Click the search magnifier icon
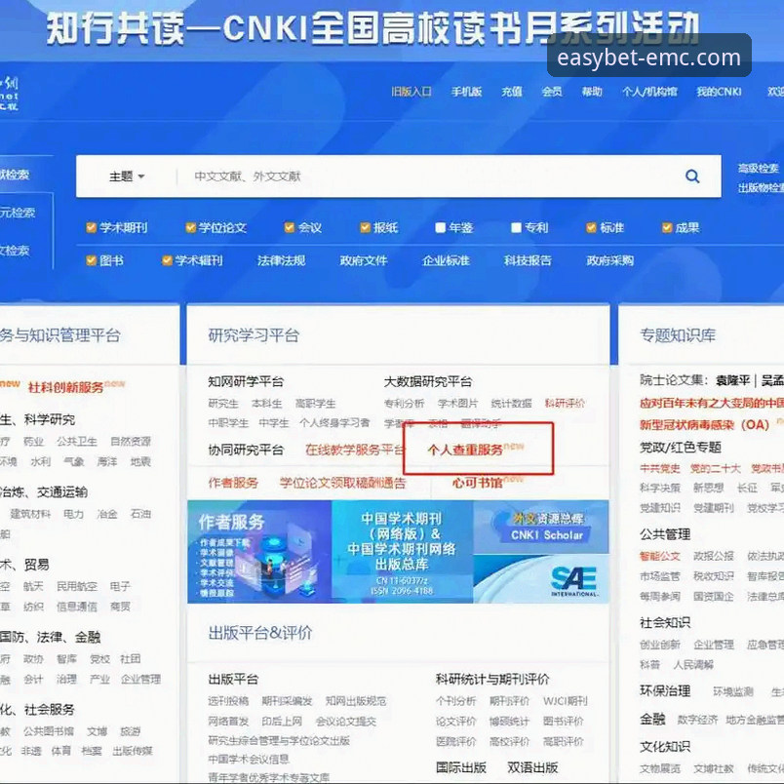Screen dimensions: 784x784 tap(692, 176)
